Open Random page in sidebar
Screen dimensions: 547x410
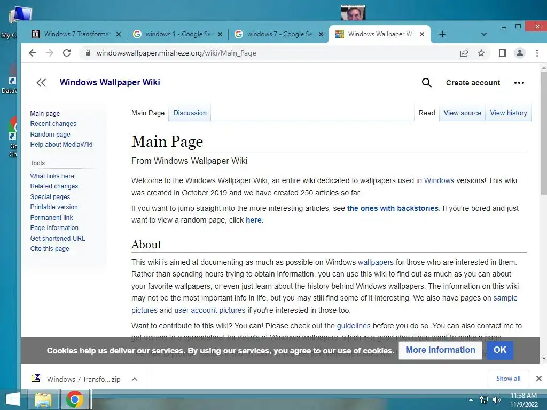tap(50, 134)
